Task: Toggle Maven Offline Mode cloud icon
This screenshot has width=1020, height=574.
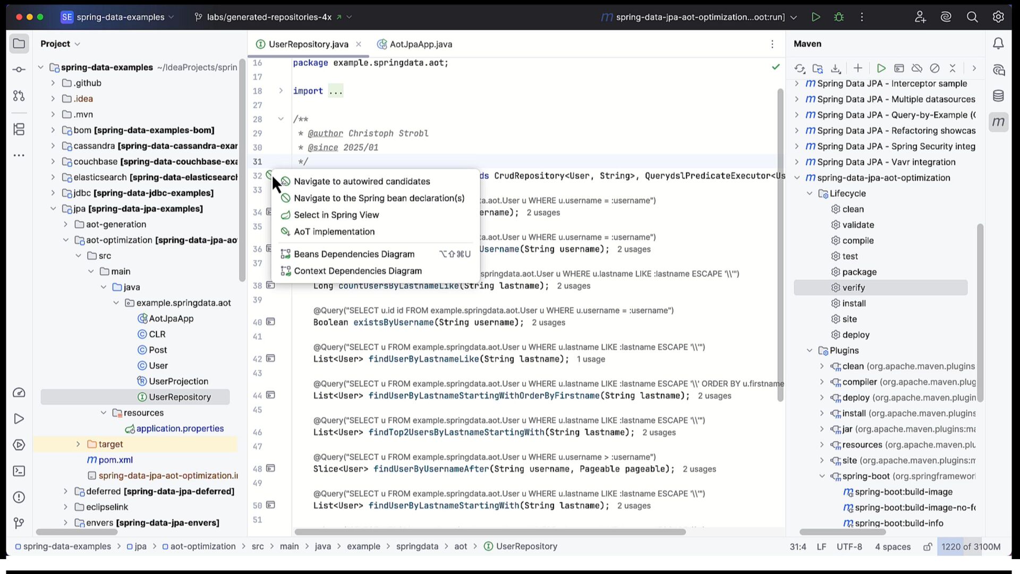Action: (x=917, y=69)
